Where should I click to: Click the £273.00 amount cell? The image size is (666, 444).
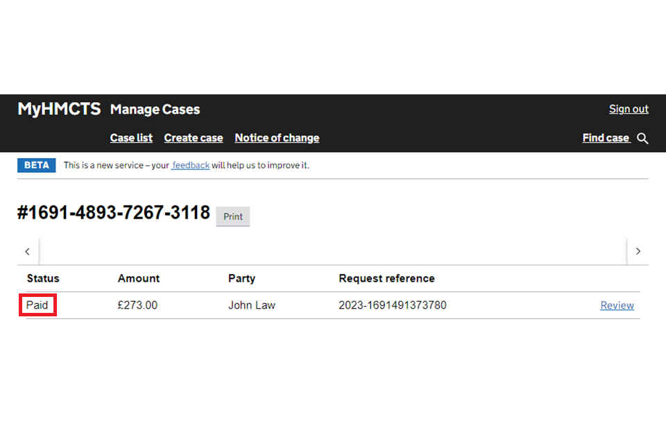137,305
